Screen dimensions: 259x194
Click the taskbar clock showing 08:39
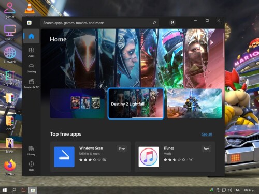click(x=249, y=190)
